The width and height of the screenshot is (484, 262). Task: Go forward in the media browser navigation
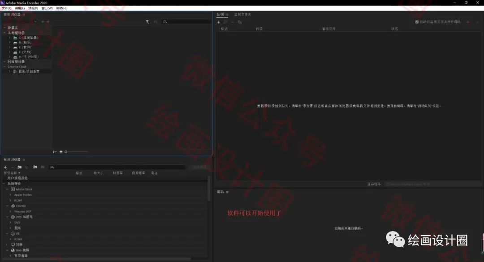[48, 21]
